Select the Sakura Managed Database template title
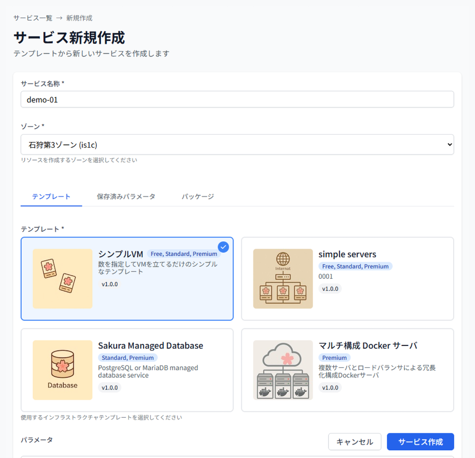 click(x=151, y=346)
